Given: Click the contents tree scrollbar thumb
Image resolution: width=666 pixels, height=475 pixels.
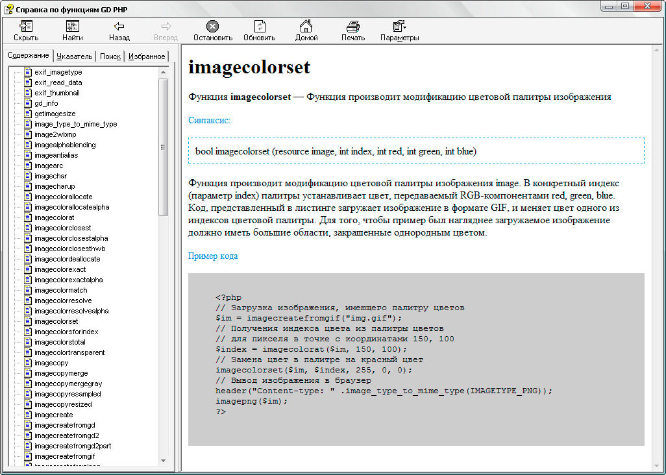Looking at the screenshot, I should (x=163, y=147).
